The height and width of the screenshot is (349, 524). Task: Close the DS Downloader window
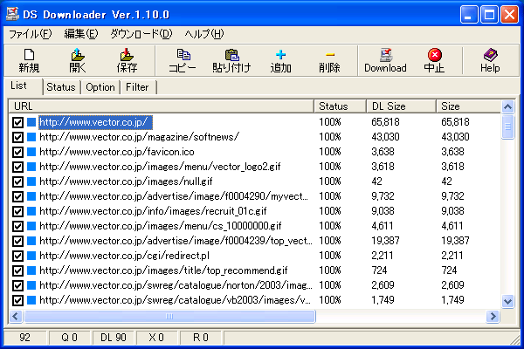point(510,14)
